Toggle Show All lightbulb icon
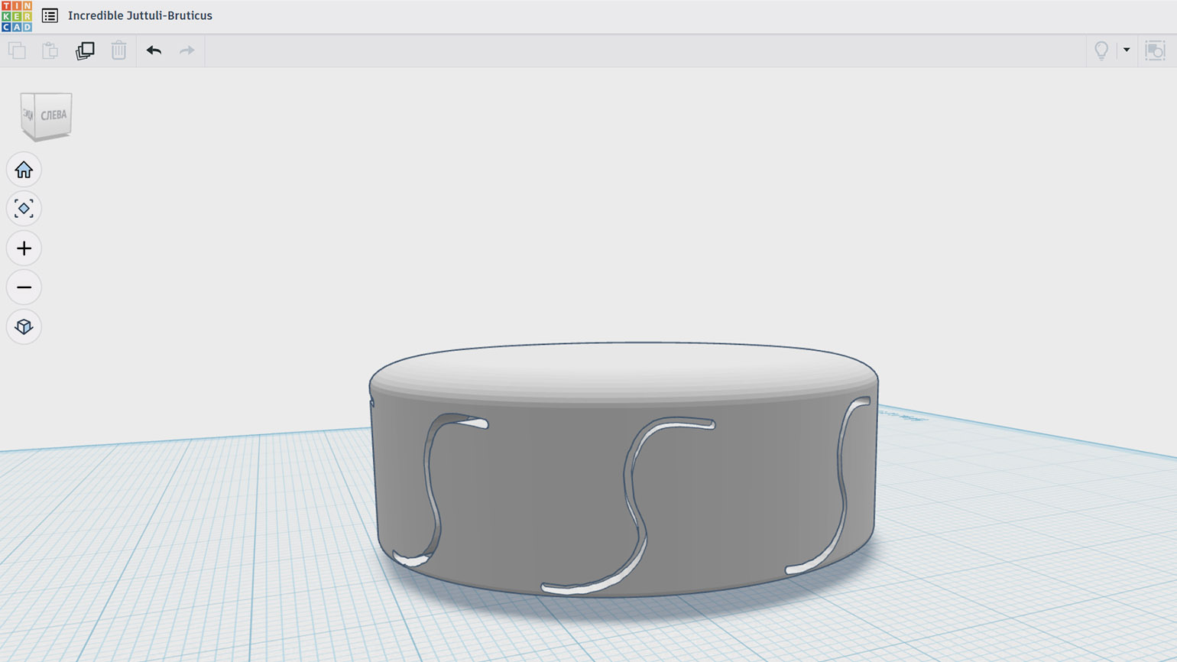The image size is (1177, 662). 1101,51
